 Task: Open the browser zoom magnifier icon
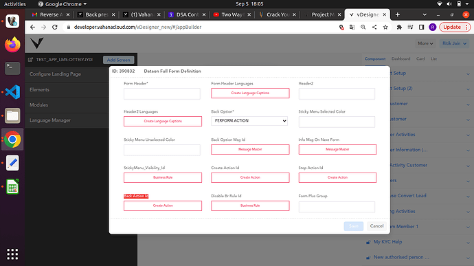click(363, 27)
